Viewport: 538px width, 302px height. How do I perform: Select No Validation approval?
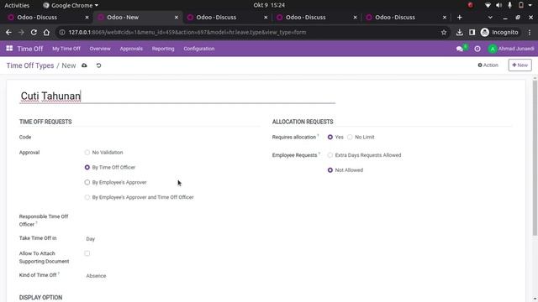tap(87, 153)
